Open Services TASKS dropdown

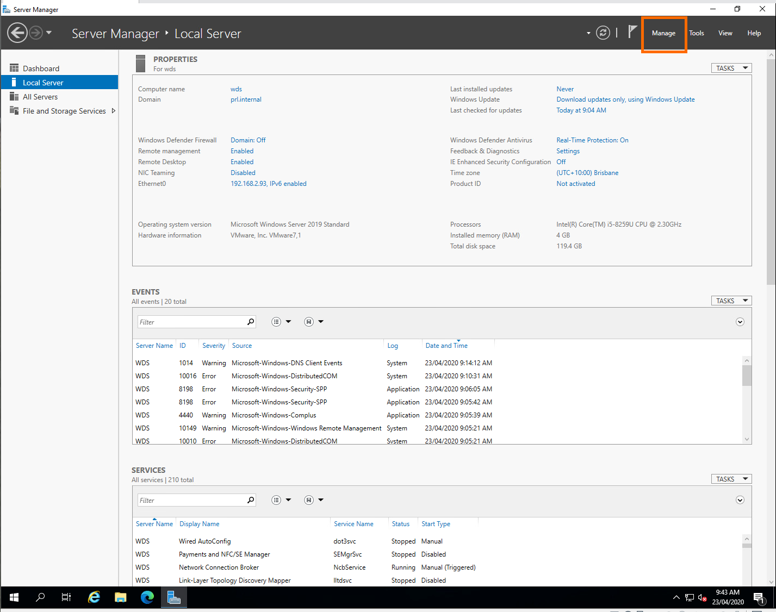click(731, 479)
